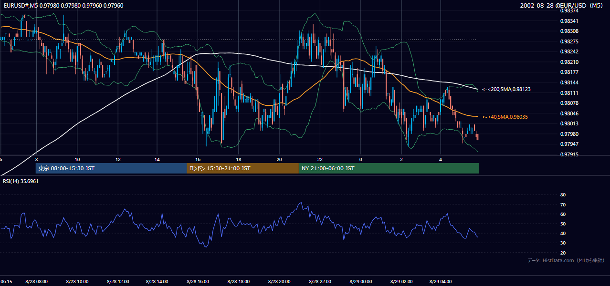Screen dimensions: 610x286
Task: Click price axis label 0.98374
Action: pos(568,10)
